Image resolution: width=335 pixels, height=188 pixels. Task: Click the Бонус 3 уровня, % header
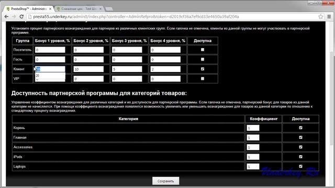tap(129, 41)
